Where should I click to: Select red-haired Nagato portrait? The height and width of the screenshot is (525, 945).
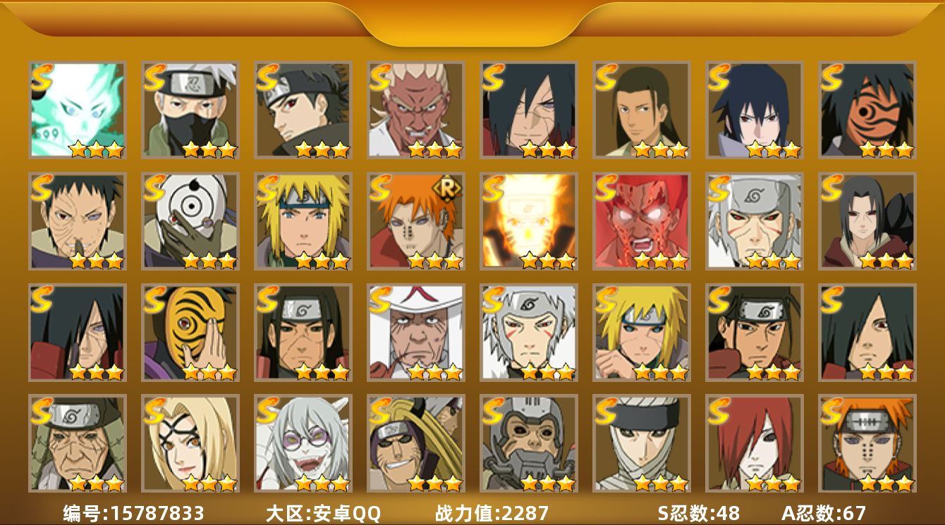coord(754,443)
